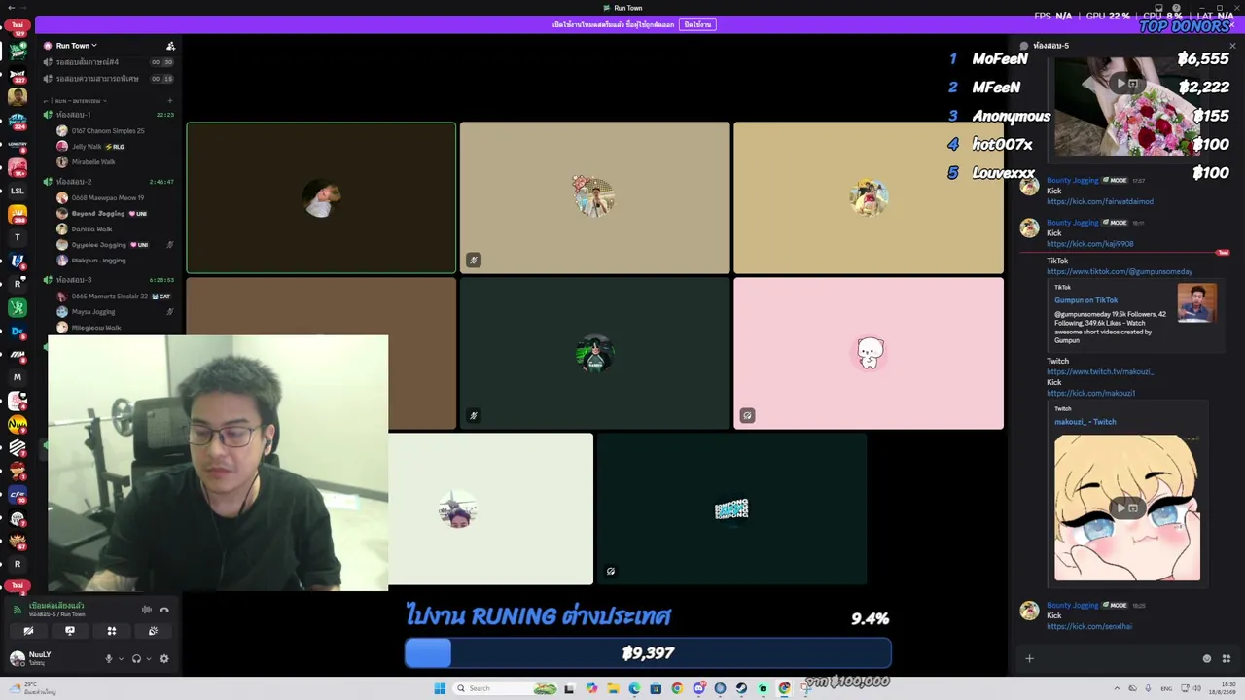This screenshot has height=700, width=1245.
Task: Open link twitch.tv/makouzi_
Action: point(1100,371)
